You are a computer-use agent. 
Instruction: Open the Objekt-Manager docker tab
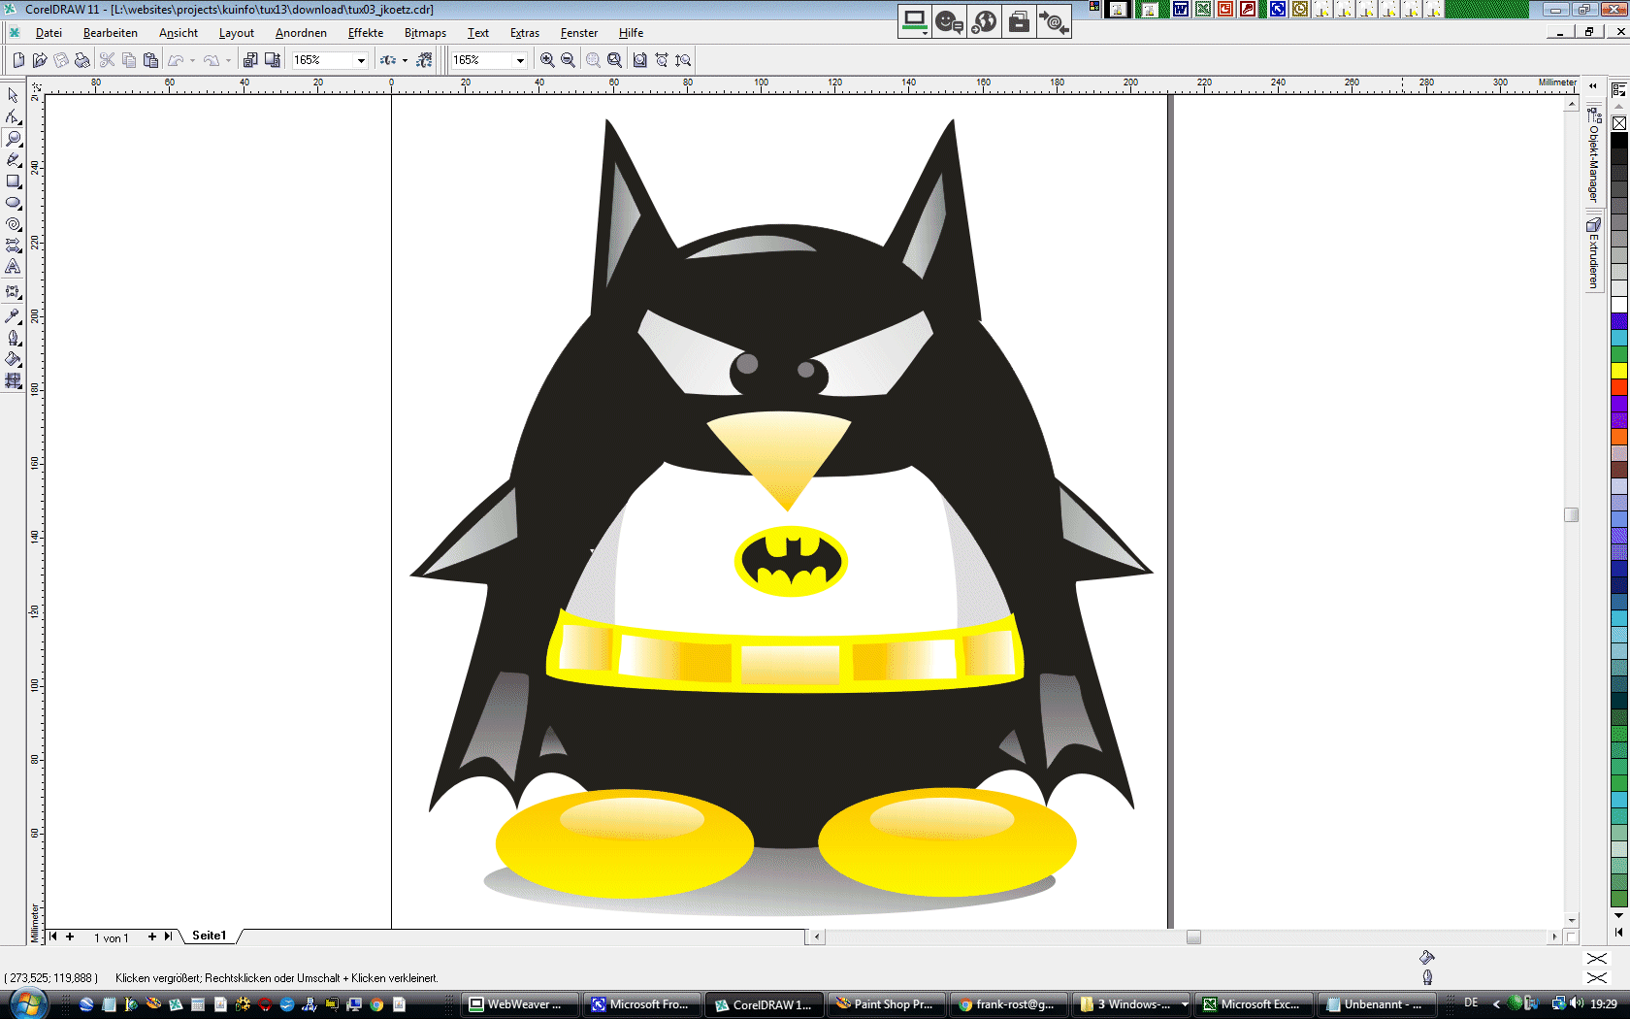pos(1593,155)
